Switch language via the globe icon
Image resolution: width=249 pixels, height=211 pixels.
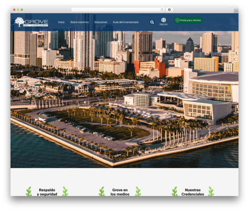click(163, 20)
